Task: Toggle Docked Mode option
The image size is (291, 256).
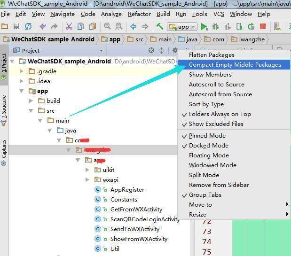Action: pyautogui.click(x=234, y=146)
